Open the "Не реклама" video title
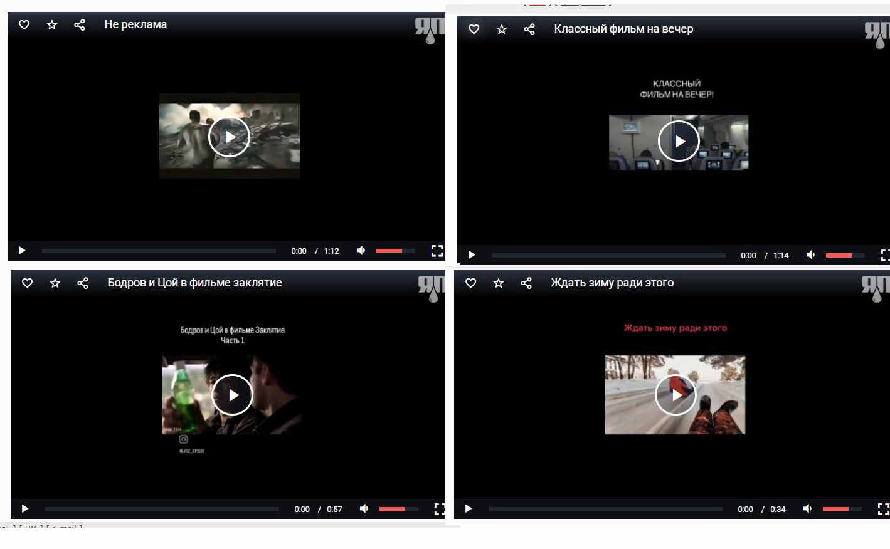This screenshot has height=549, width=890. click(135, 24)
